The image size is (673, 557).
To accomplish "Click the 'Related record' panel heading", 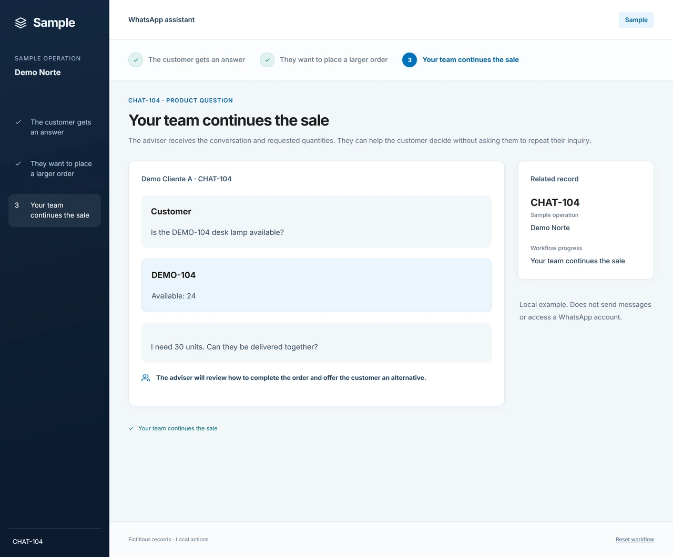I will (x=554, y=179).
